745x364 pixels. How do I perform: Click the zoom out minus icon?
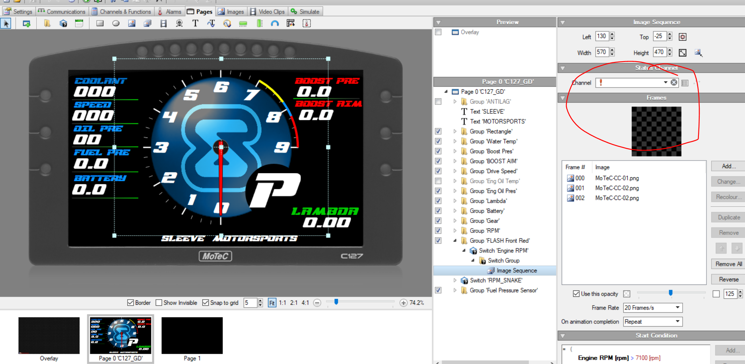[x=317, y=303]
